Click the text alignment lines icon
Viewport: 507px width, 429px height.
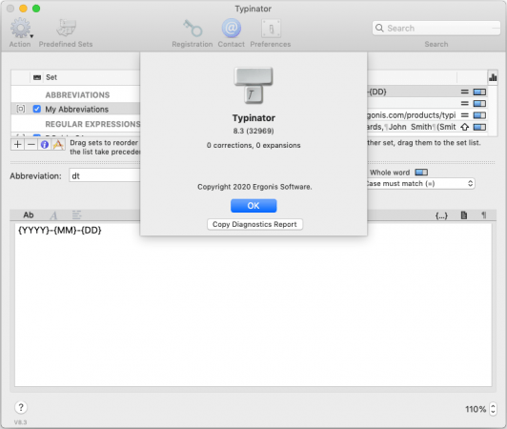point(76,214)
